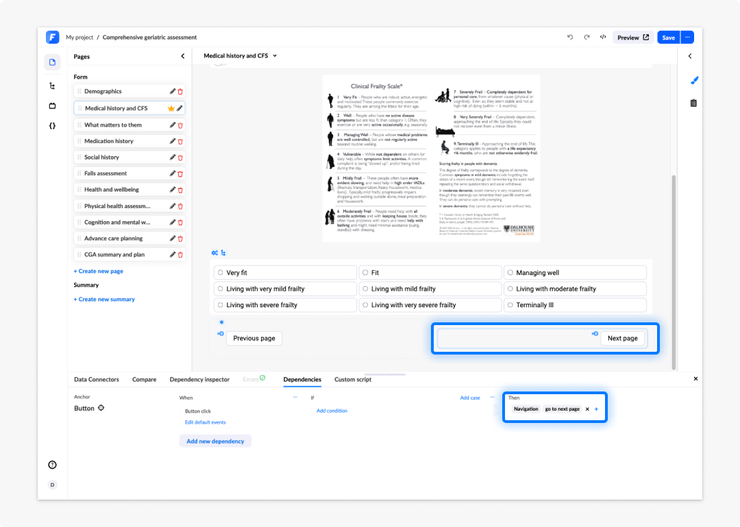
Task: Click Add new dependency button
Action: pyautogui.click(x=215, y=441)
